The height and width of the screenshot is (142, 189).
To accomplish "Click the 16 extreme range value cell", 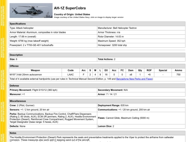I will 106,75.
